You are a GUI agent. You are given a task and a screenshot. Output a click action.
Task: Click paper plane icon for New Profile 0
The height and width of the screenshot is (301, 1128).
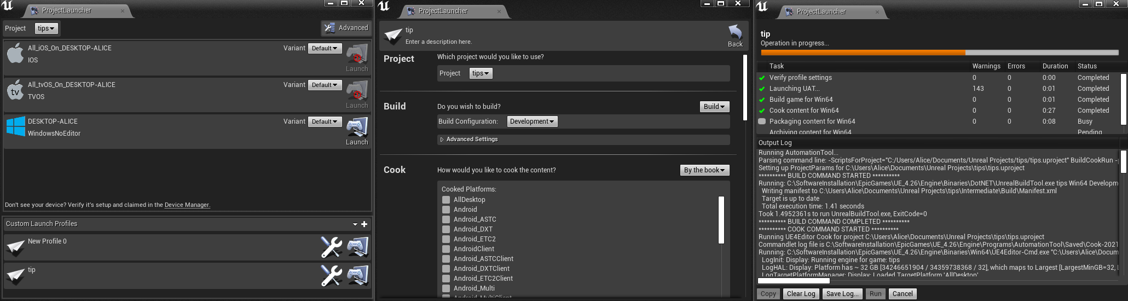coord(15,247)
